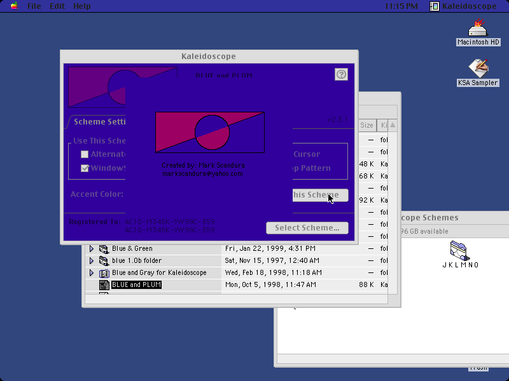Viewport: 509px width, 381px height.
Task: Open the Apple menu
Action: pos(14,6)
